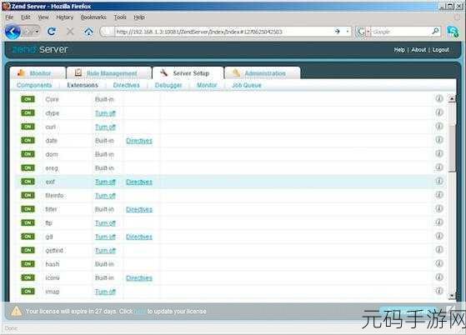The height and width of the screenshot is (335, 466).
Task: Show info for the curl extension
Action: click(x=439, y=126)
